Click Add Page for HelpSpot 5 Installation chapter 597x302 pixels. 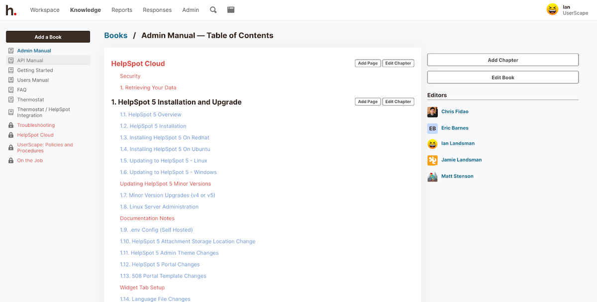tap(368, 102)
